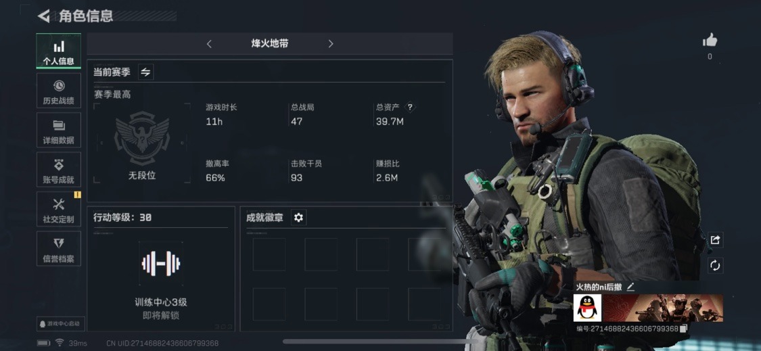Edit nickname with the pencil icon

tap(630, 287)
